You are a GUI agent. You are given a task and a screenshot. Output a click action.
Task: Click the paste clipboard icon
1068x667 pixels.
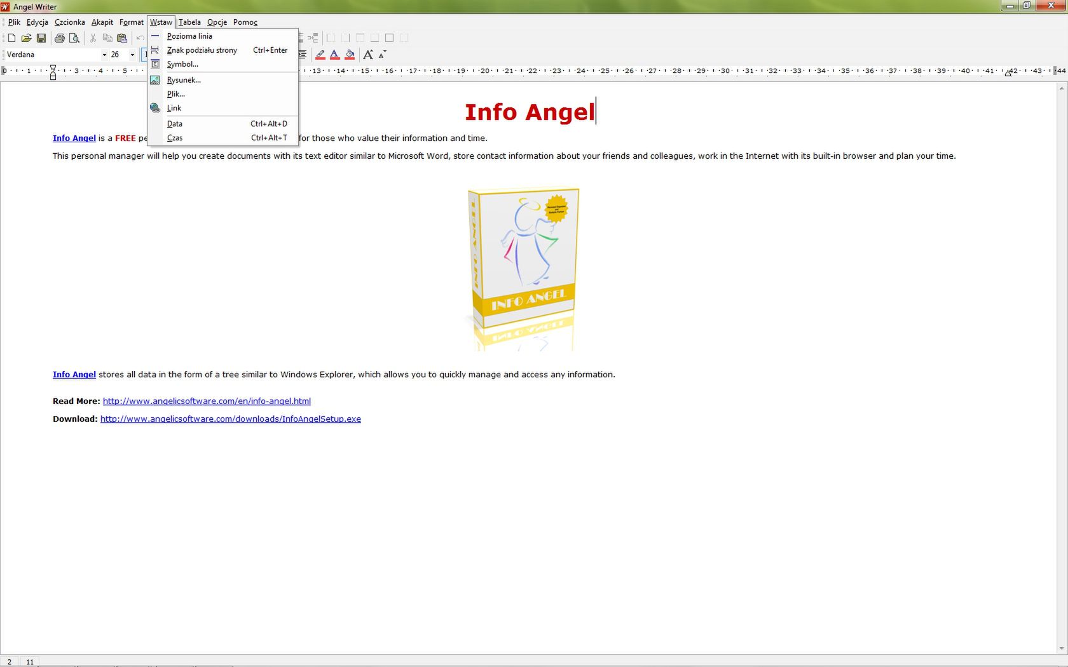[122, 38]
